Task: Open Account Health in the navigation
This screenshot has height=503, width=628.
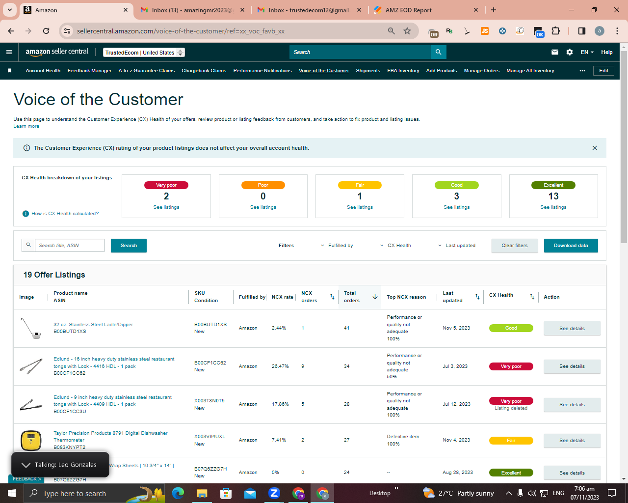Action: pyautogui.click(x=43, y=71)
